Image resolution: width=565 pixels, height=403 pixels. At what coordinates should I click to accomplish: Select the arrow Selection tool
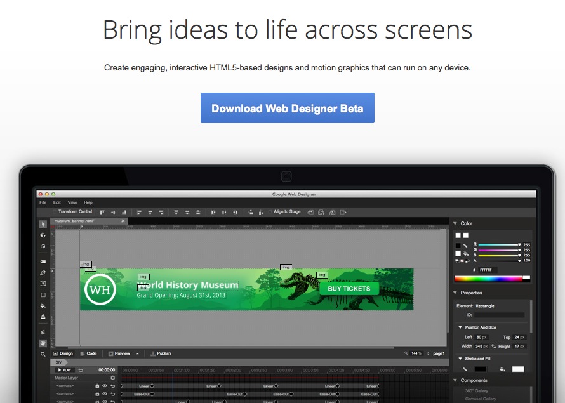tap(43, 224)
